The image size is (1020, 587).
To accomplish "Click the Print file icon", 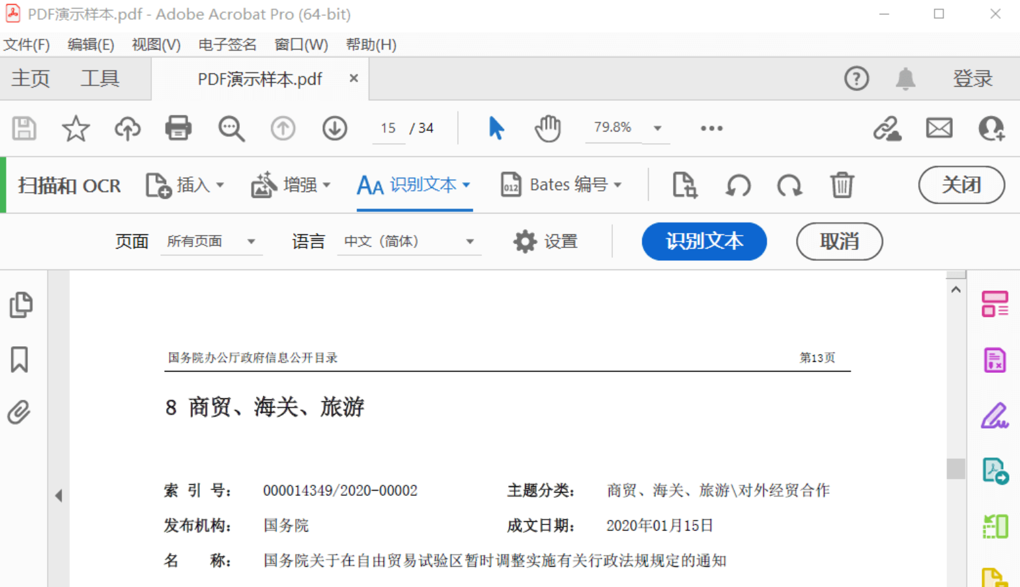I will point(178,128).
